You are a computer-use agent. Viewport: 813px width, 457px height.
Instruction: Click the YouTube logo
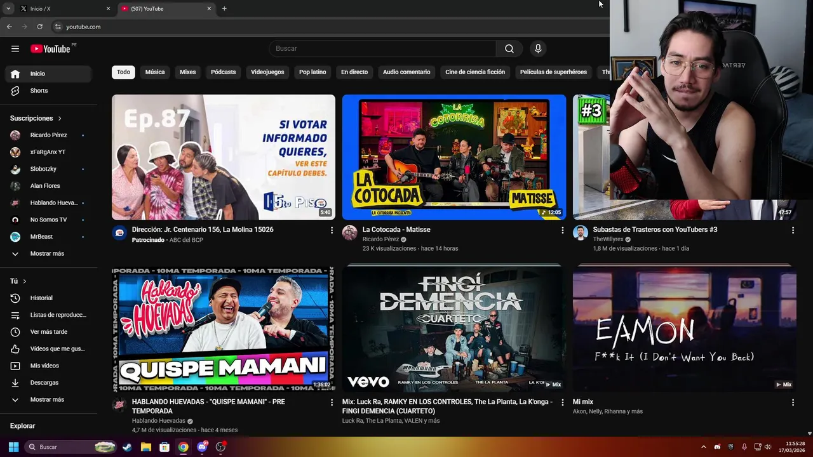click(x=50, y=49)
